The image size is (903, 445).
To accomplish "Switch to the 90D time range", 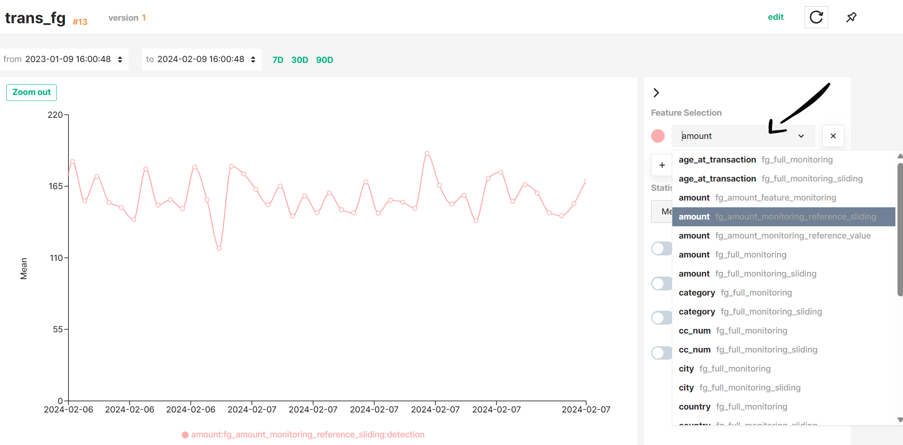I will coord(324,60).
